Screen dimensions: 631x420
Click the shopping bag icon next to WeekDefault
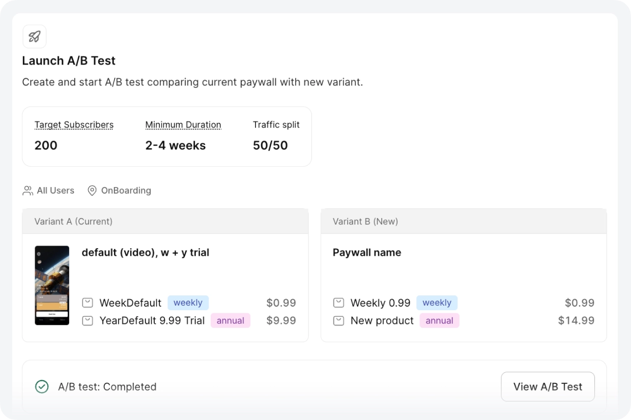point(88,302)
